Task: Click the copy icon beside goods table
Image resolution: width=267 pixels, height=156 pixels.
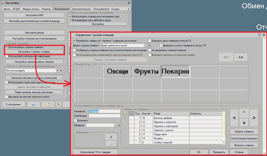Action: point(125,123)
